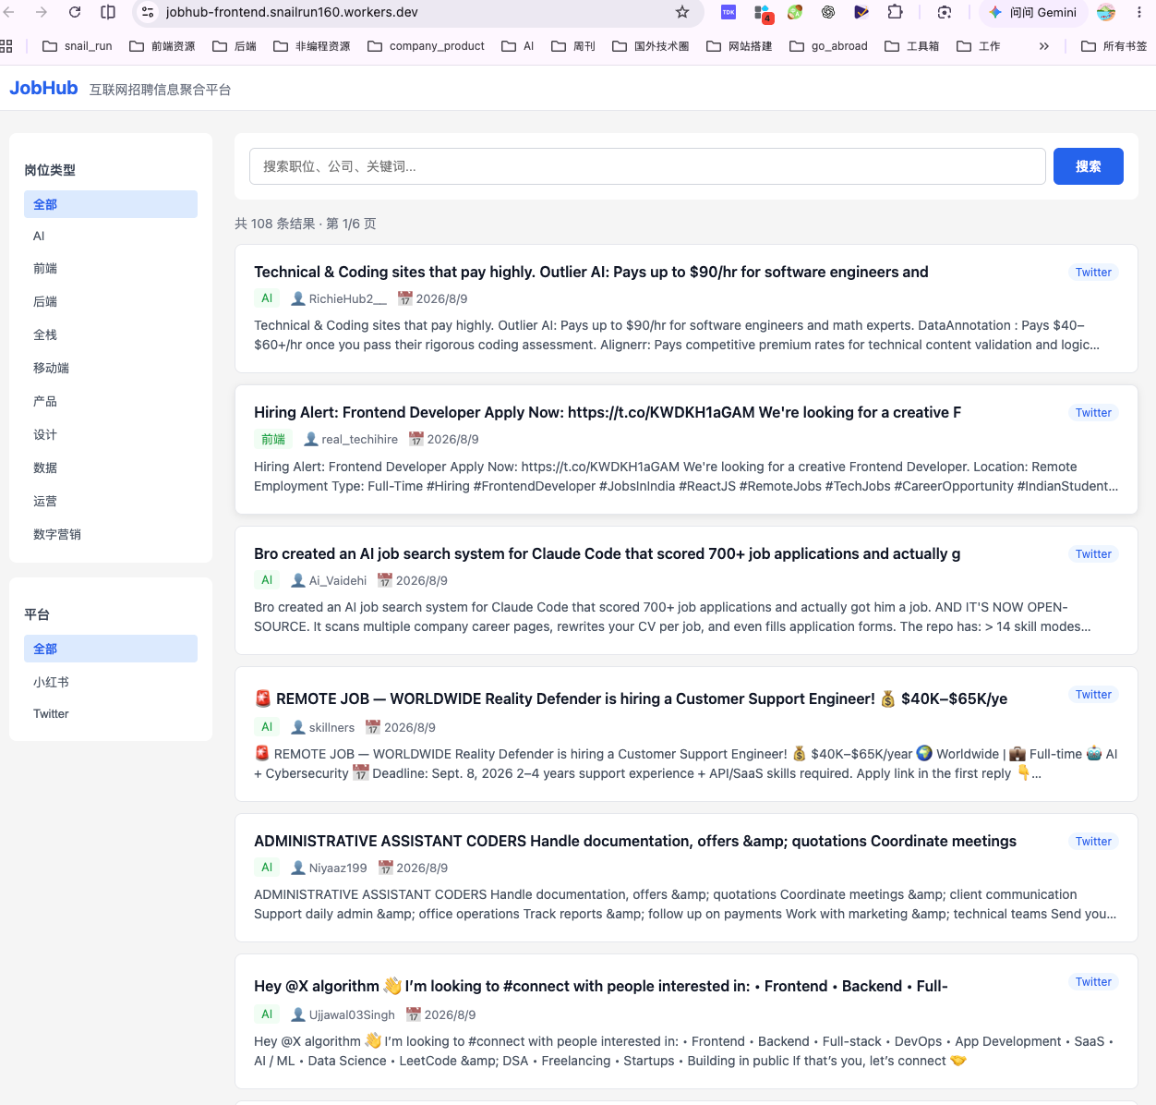
Task: Open the extensions puzzle icon
Action: point(895,12)
